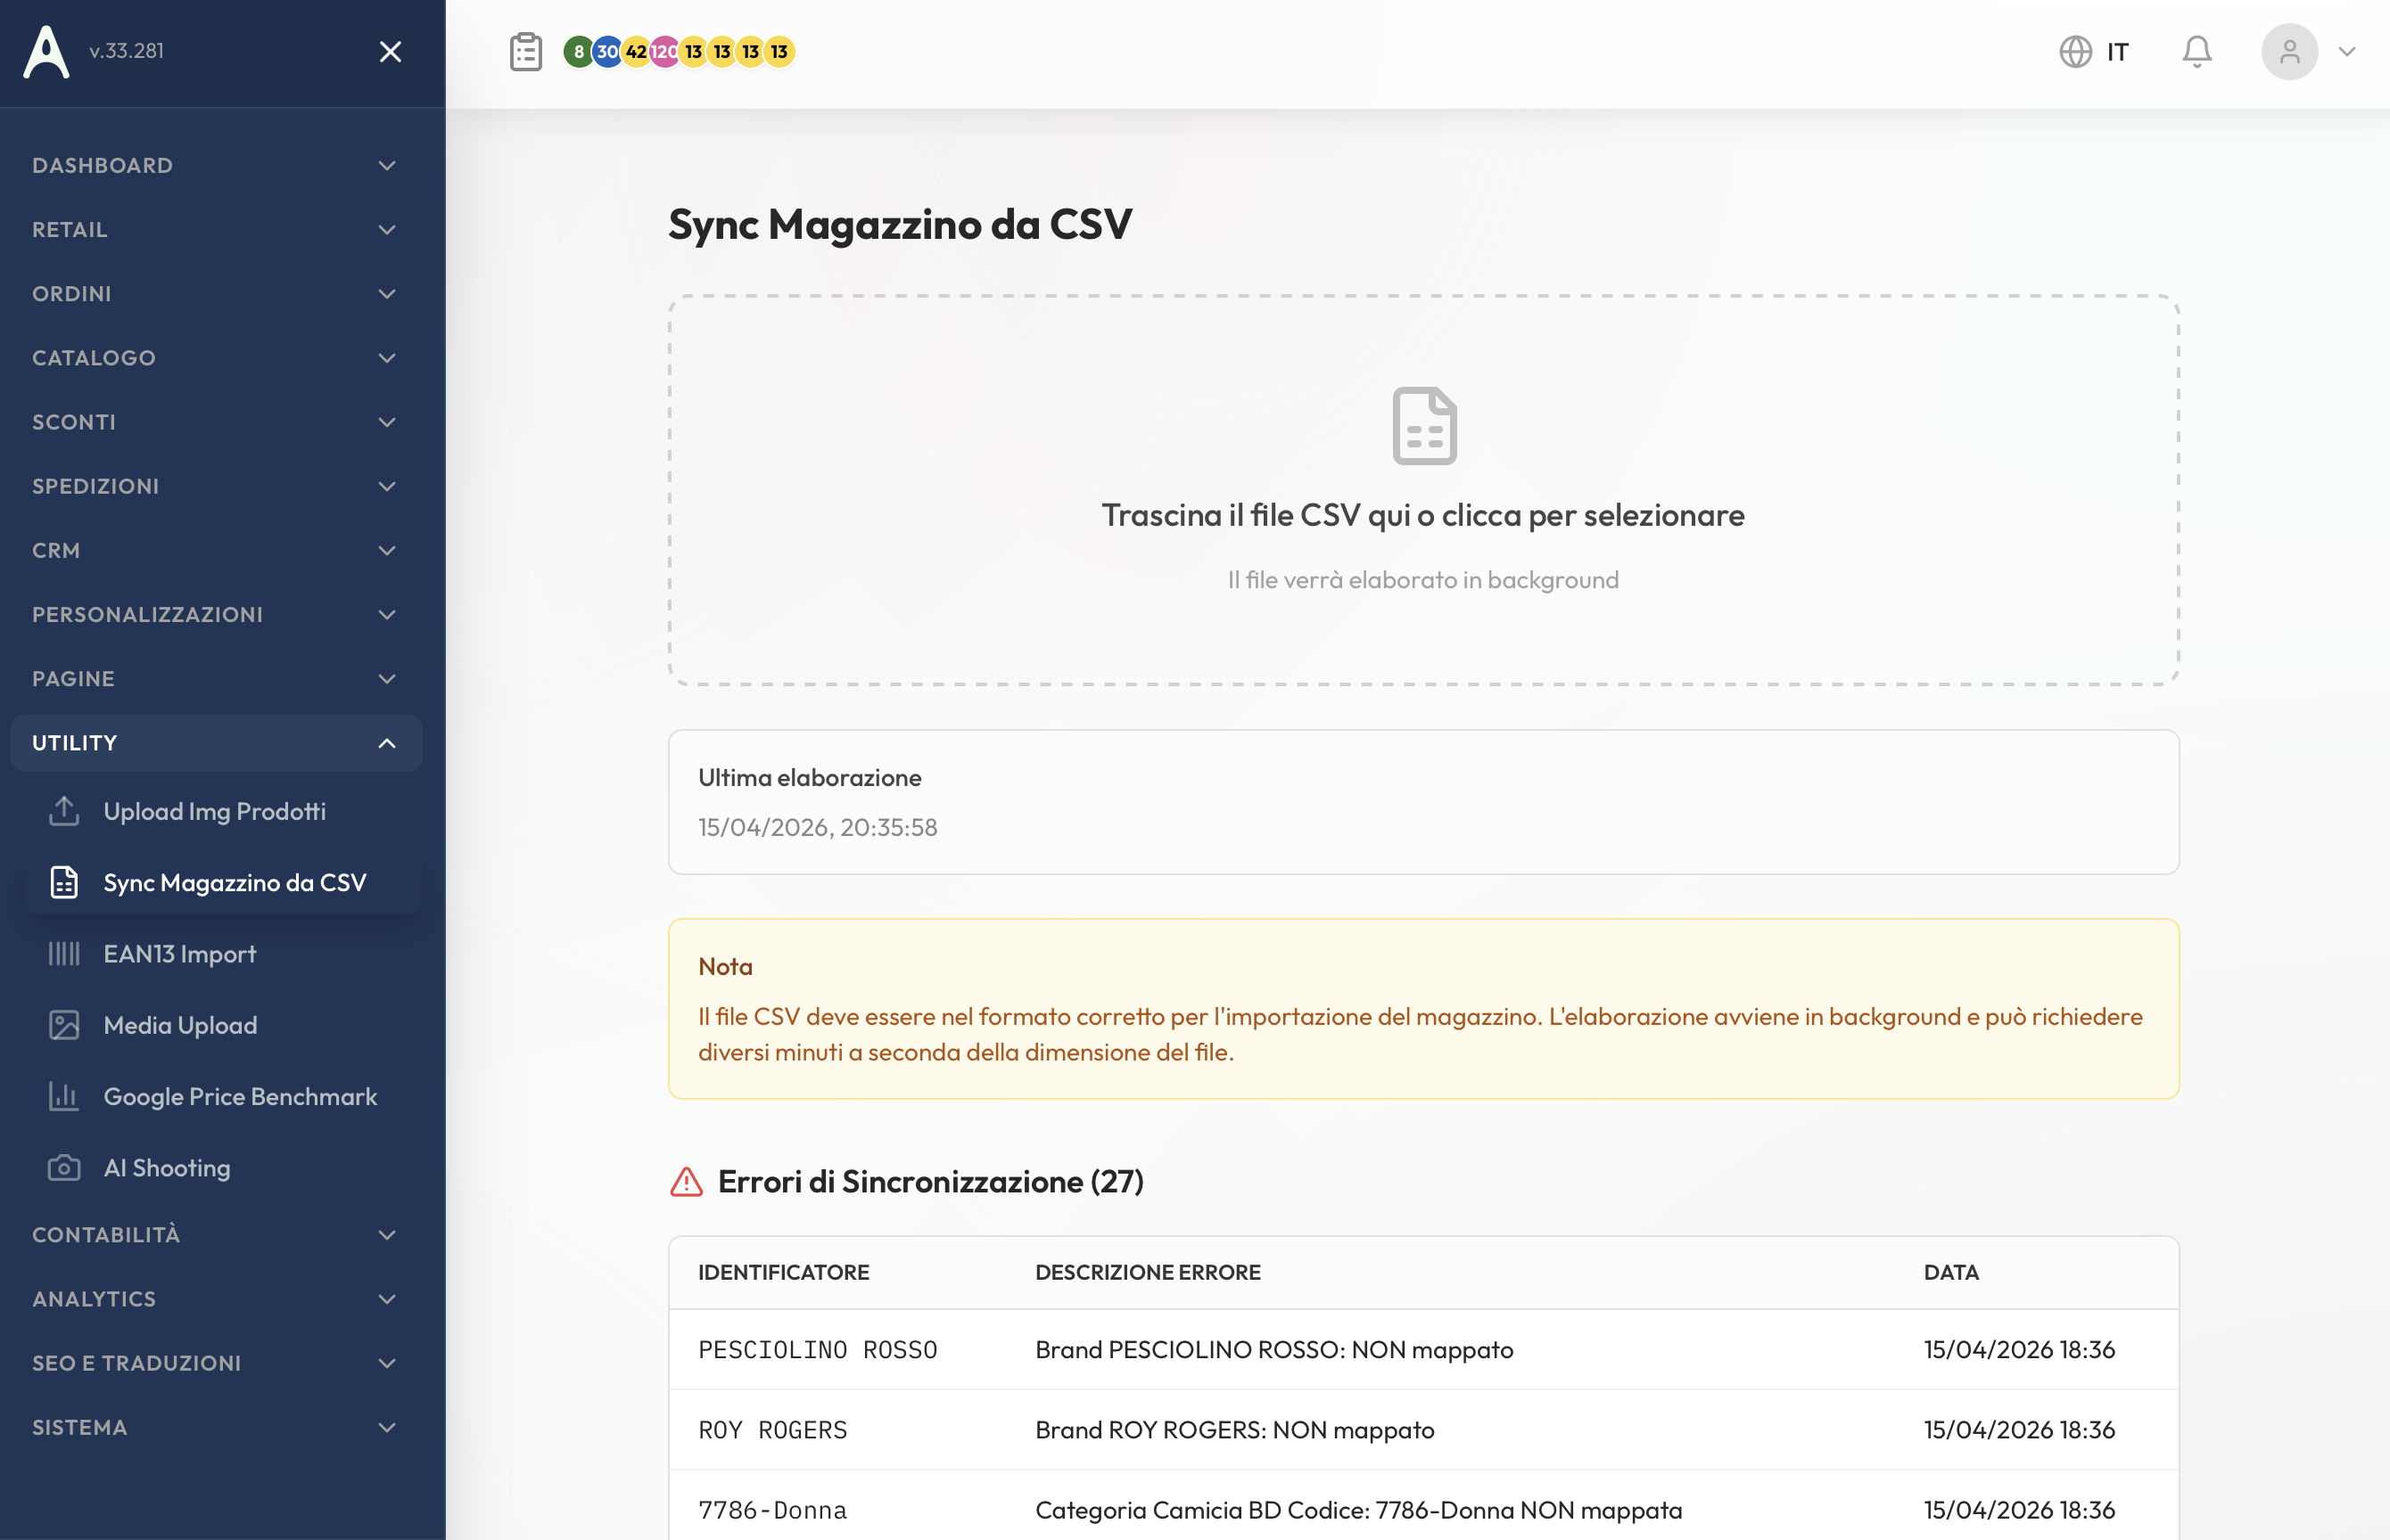This screenshot has width=2390, height=1540.
Task: Open the clipboard task list icon
Action: click(525, 51)
